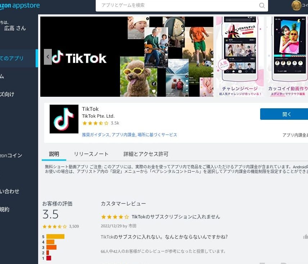View the カッコイイ動画作り screenshot thumbnail
308x264 pixels.
(287, 56)
